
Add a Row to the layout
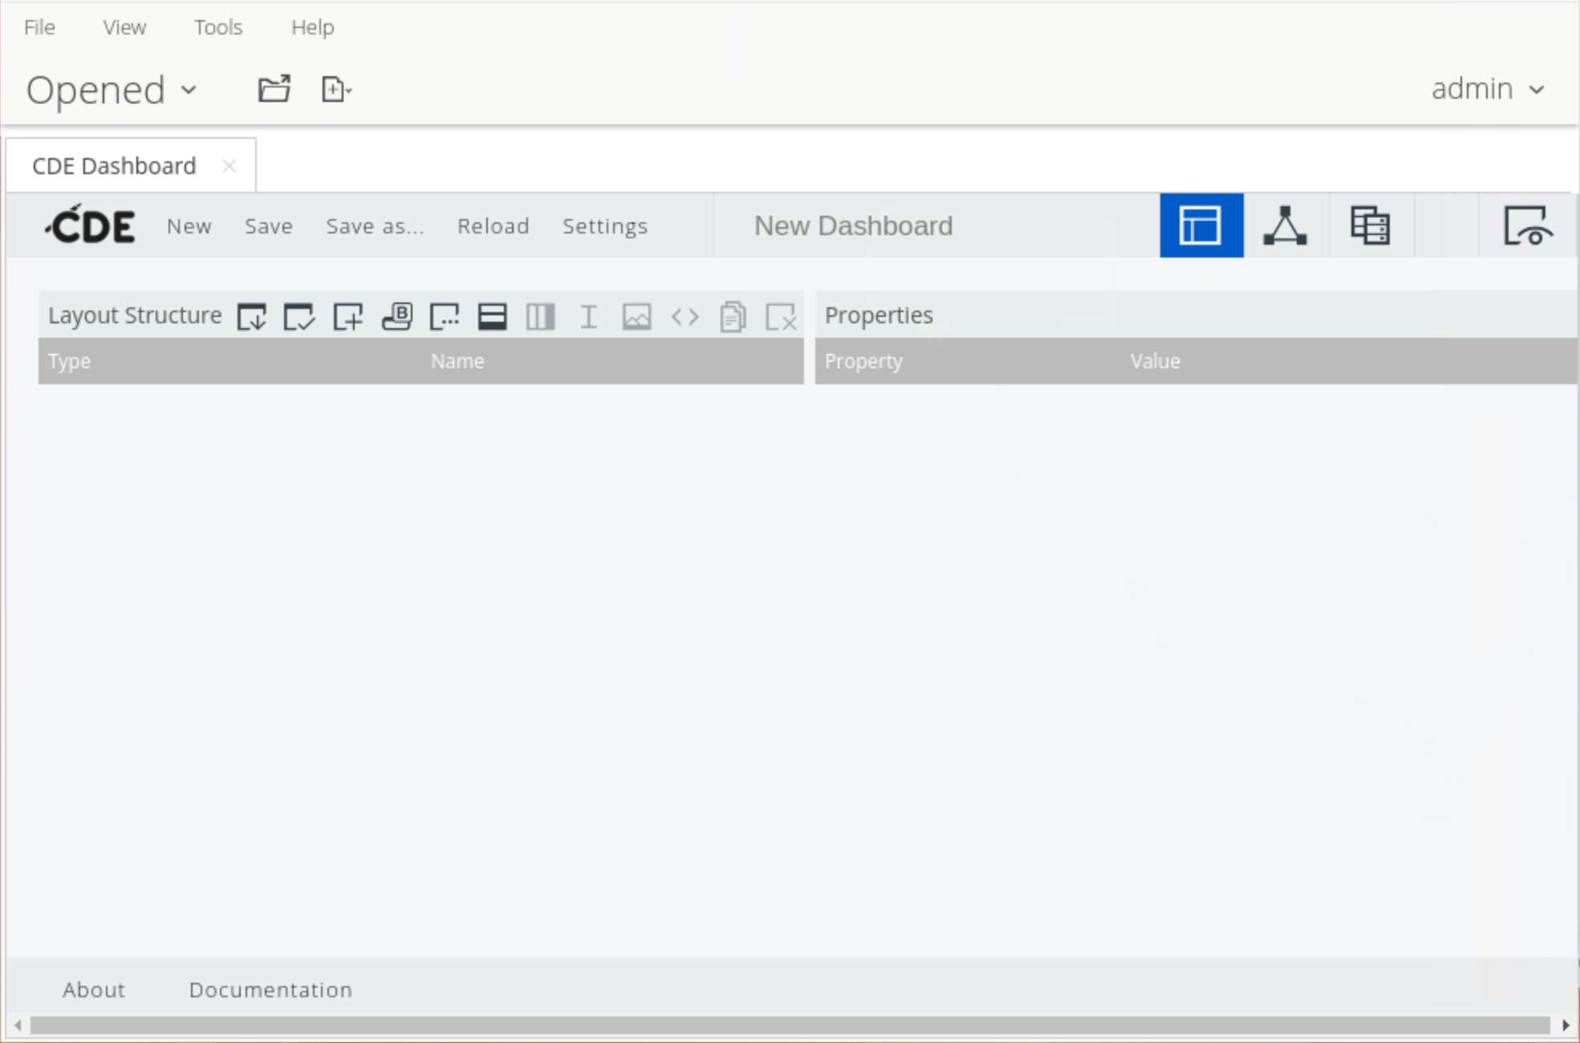[492, 316]
